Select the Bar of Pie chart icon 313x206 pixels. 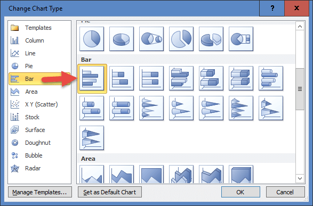tap(241, 39)
